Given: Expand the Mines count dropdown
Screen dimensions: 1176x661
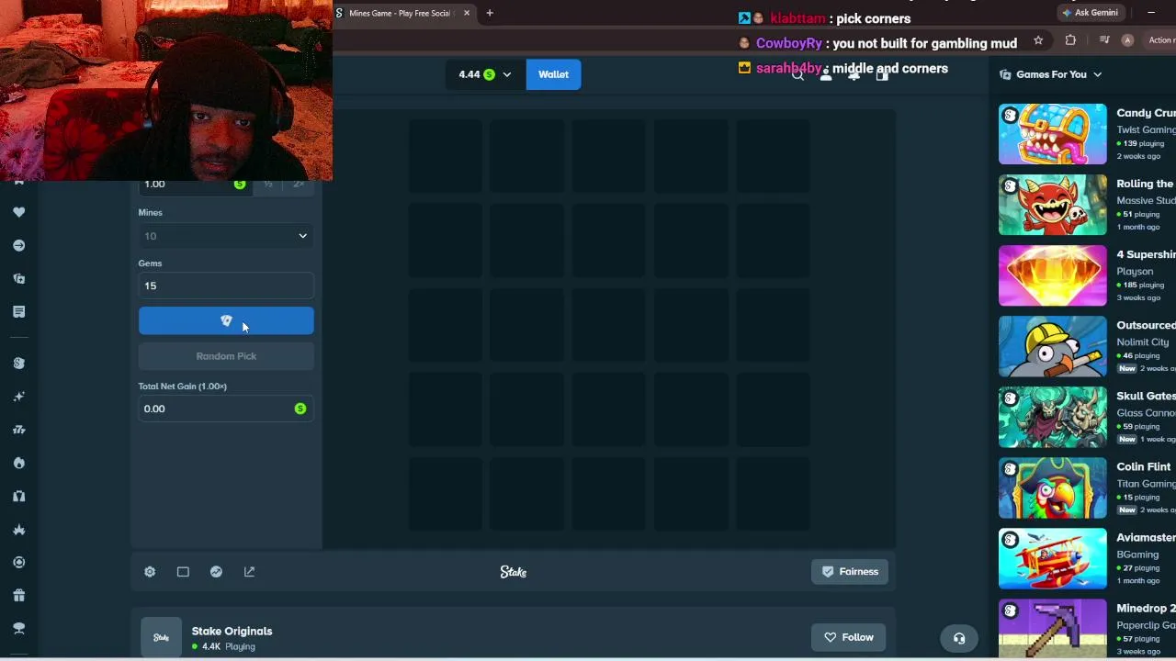Looking at the screenshot, I should point(226,236).
